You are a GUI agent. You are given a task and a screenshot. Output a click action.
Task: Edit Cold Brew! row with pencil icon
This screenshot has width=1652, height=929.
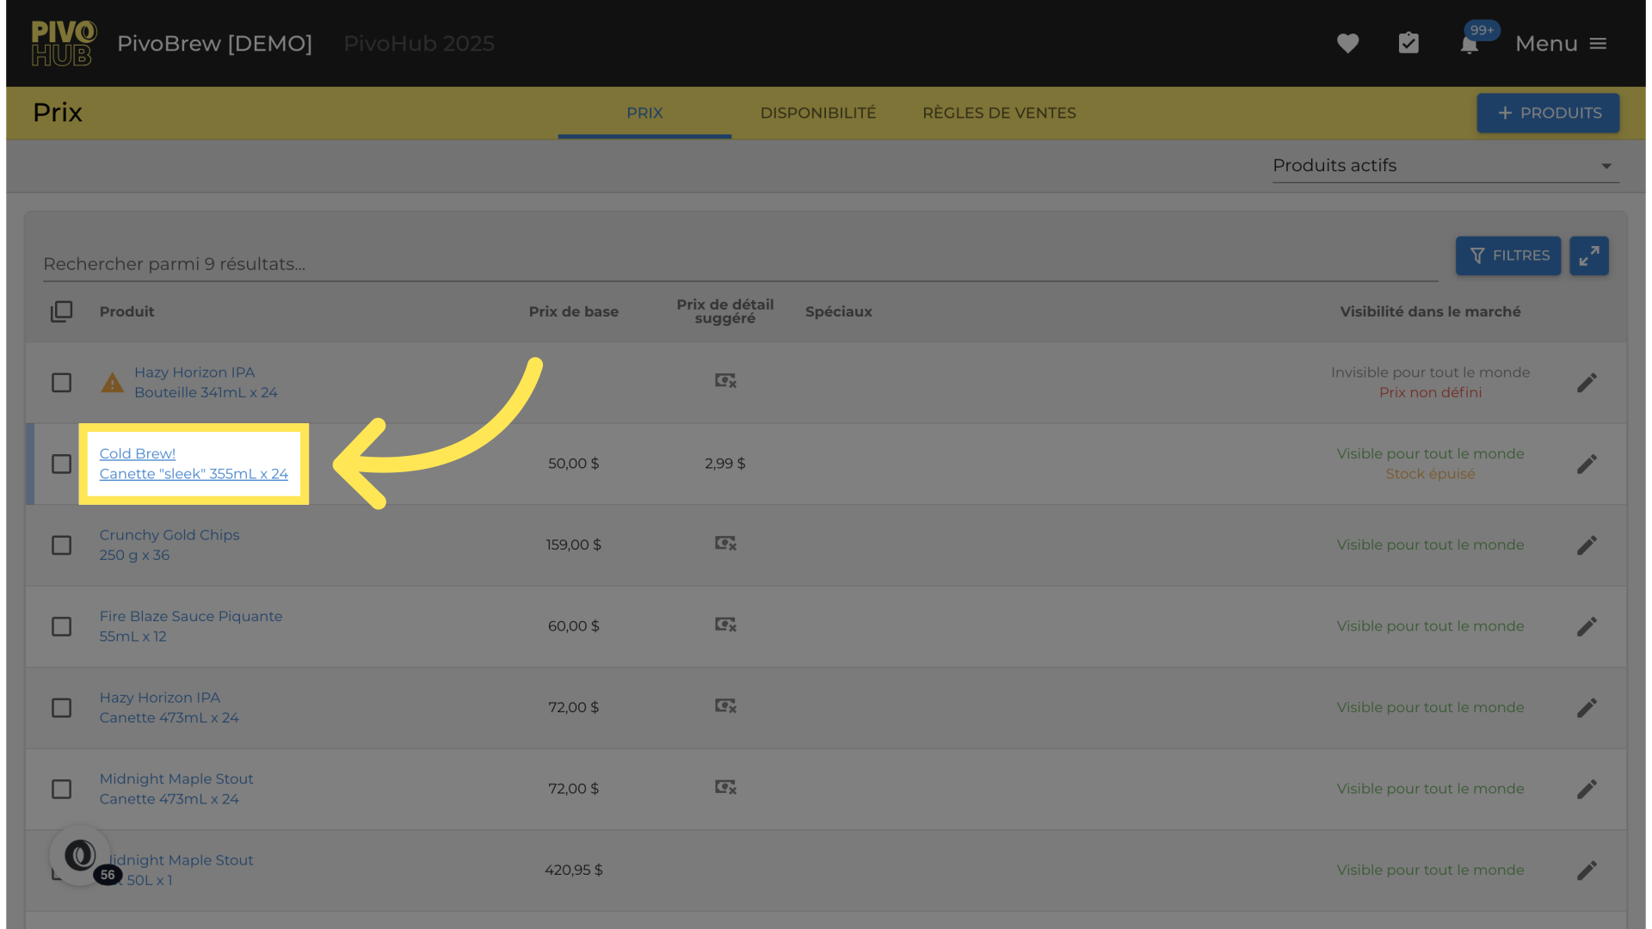click(x=1587, y=464)
